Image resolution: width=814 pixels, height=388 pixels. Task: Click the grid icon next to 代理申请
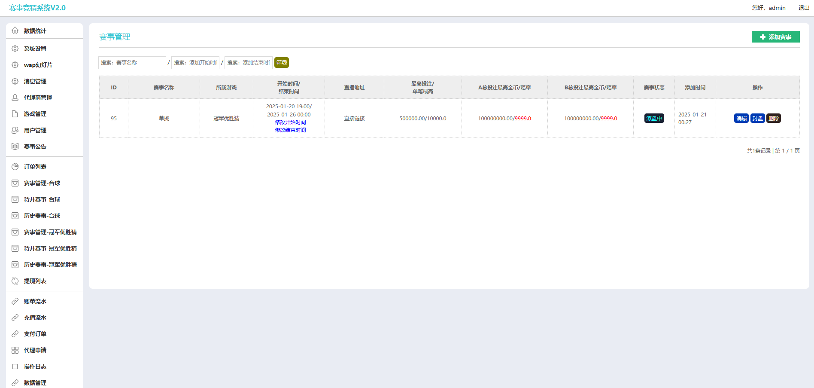[15, 350]
